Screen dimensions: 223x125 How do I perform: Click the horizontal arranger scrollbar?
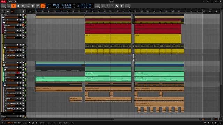(x=156, y=119)
